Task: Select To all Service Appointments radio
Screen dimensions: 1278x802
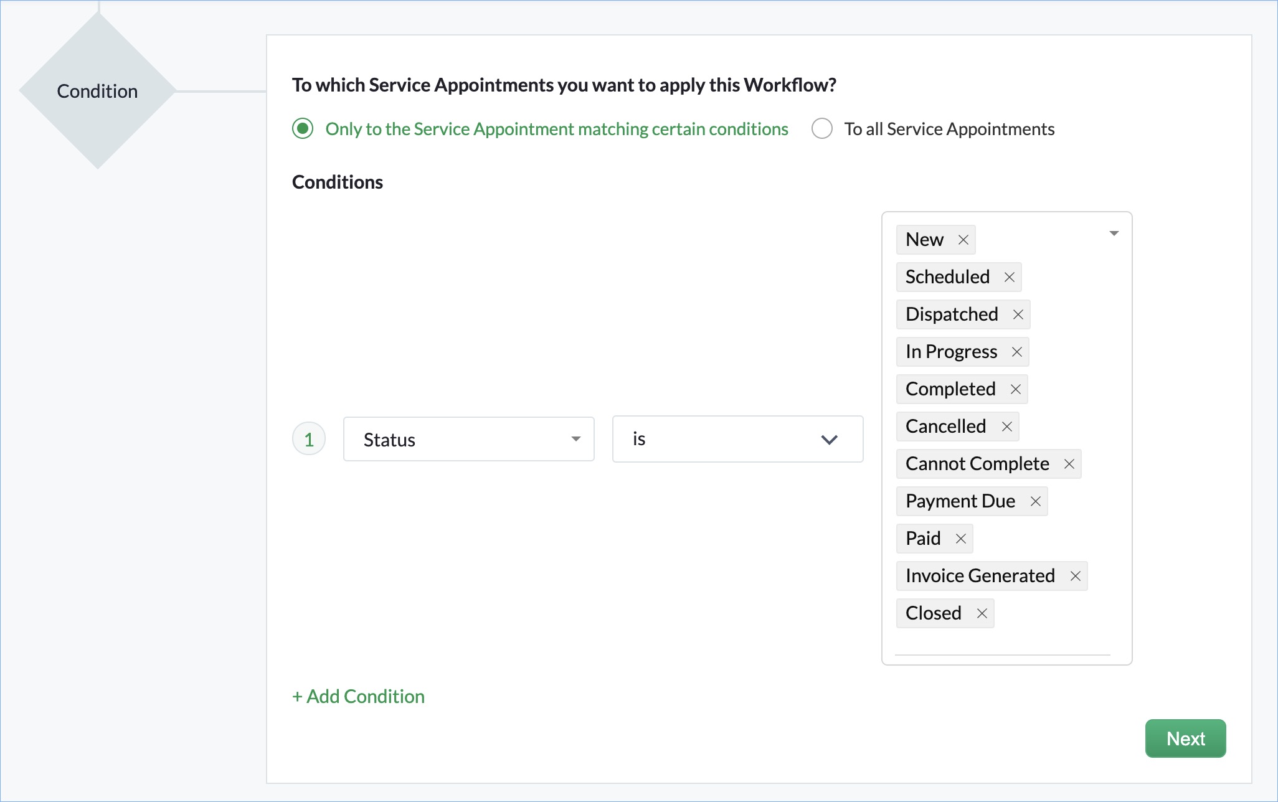Action: coord(822,129)
